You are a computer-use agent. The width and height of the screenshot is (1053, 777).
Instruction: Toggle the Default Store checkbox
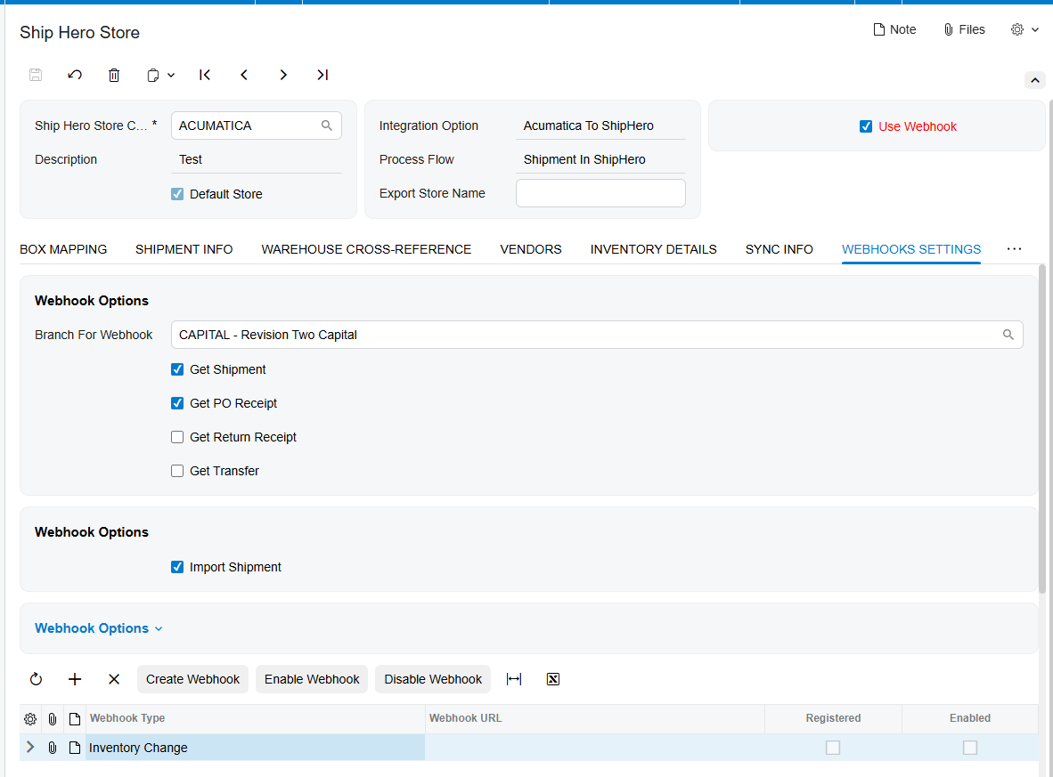tap(177, 194)
